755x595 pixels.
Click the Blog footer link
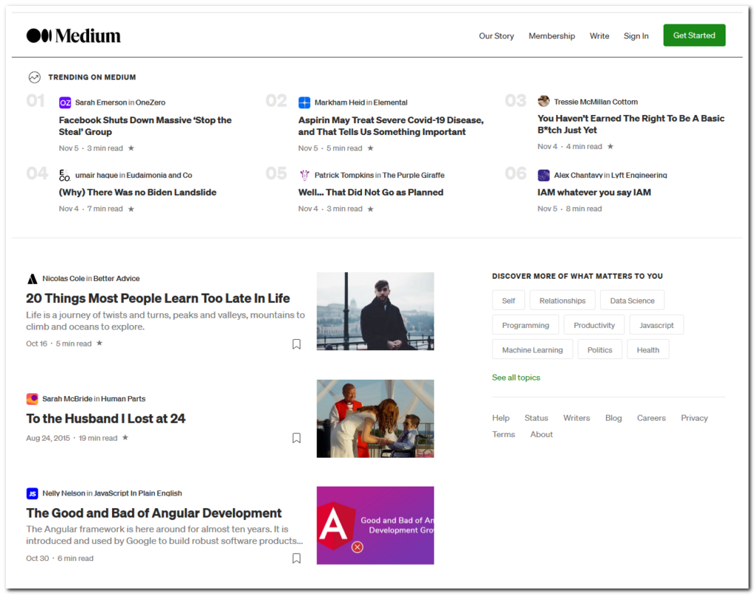(613, 418)
